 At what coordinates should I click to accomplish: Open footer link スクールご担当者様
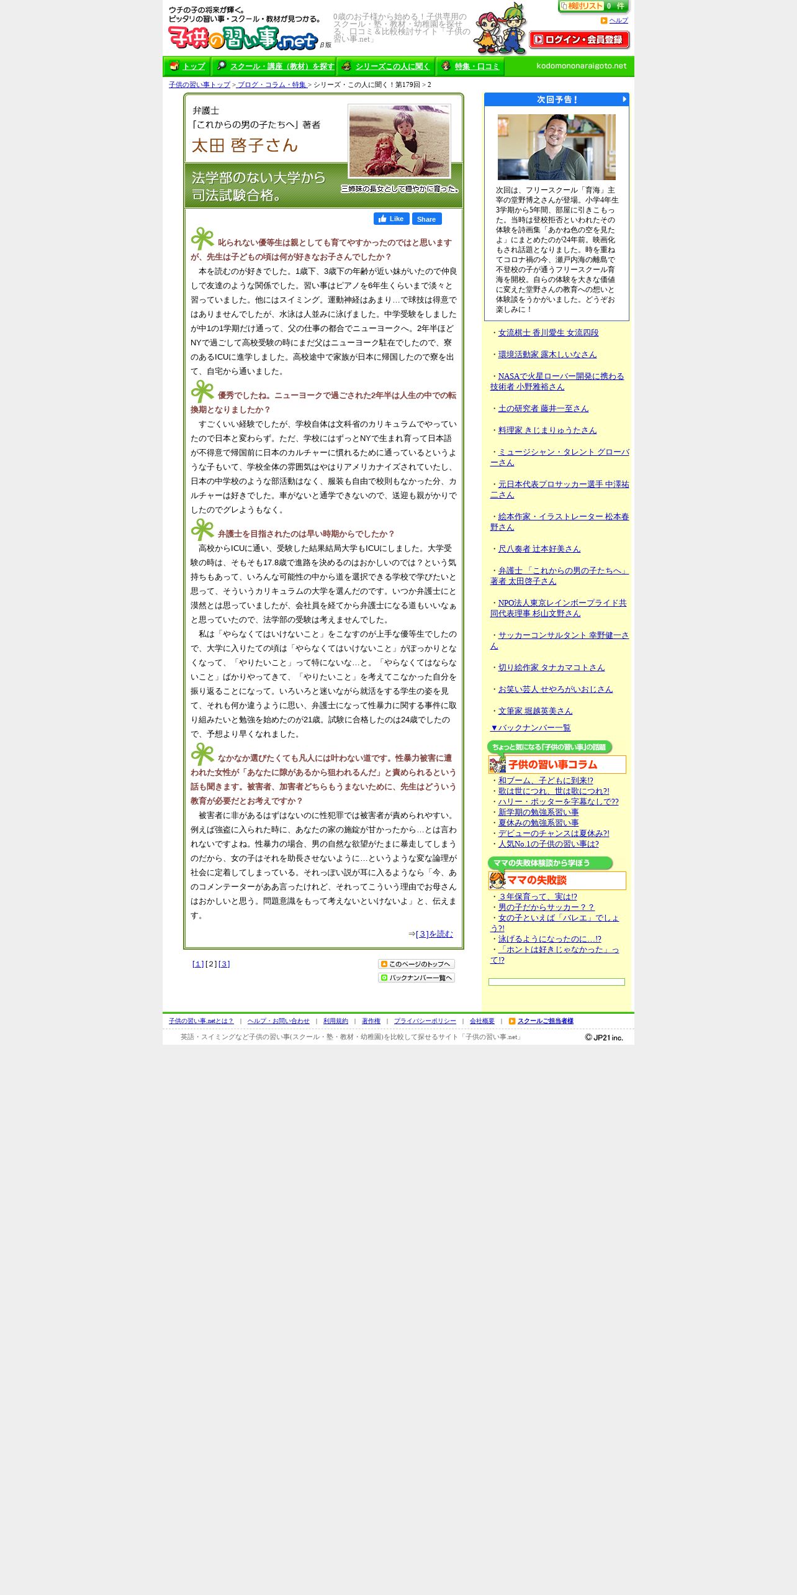click(545, 1021)
